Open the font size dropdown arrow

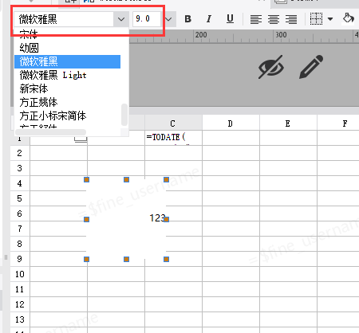(x=168, y=19)
